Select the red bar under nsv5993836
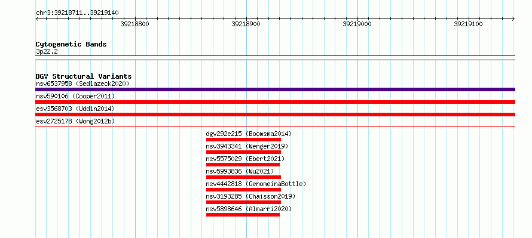 click(243, 177)
